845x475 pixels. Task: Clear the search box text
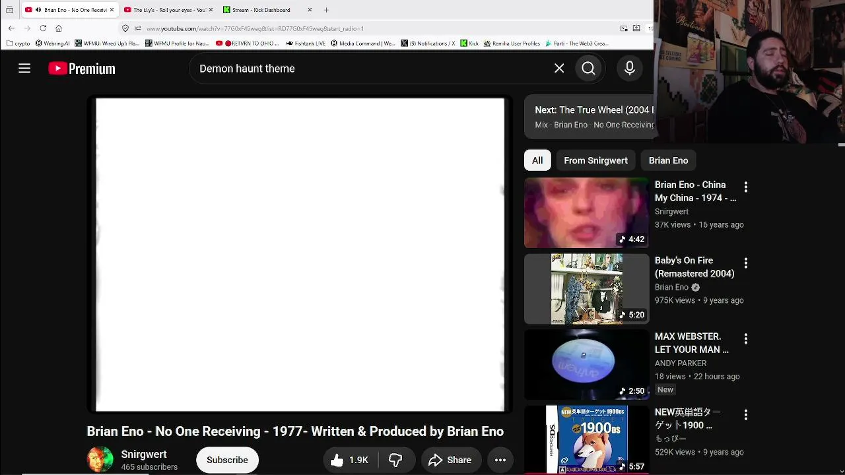point(559,69)
